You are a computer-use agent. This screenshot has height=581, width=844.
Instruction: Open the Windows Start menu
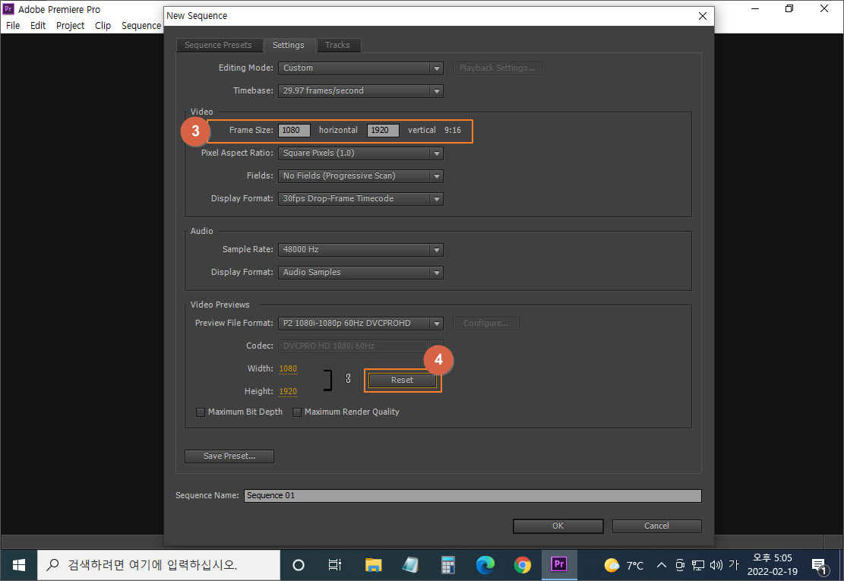pyautogui.click(x=19, y=565)
